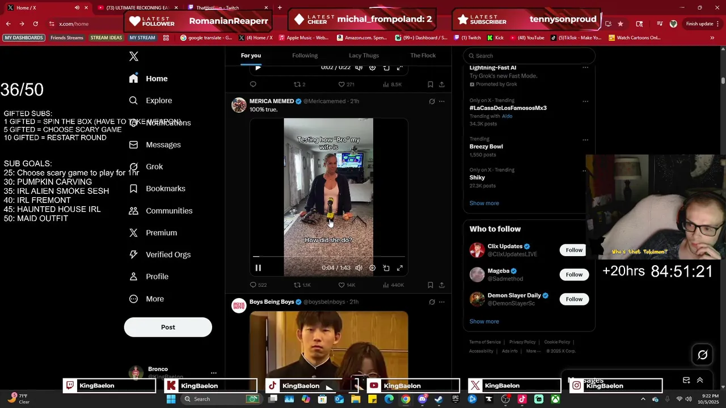Bookmark this page with Chrome star

point(621,24)
